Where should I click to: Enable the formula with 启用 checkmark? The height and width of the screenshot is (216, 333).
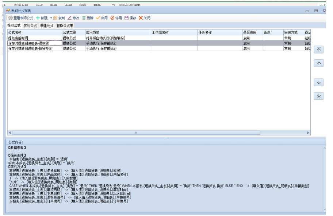tap(98, 18)
